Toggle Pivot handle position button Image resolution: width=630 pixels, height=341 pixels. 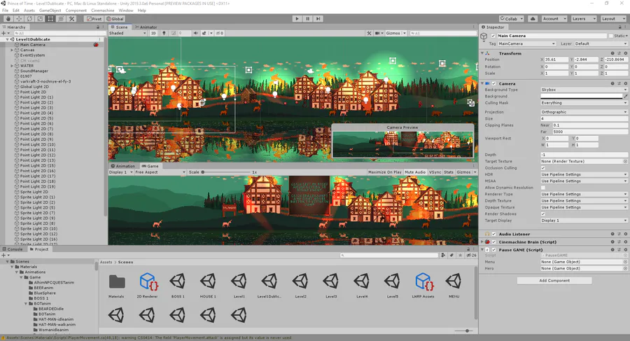point(94,18)
